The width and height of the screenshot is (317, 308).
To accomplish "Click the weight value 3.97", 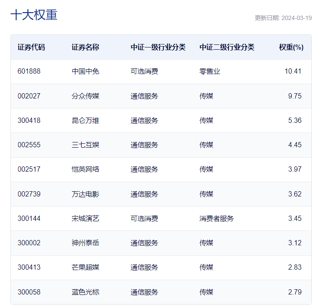I will [295, 169].
